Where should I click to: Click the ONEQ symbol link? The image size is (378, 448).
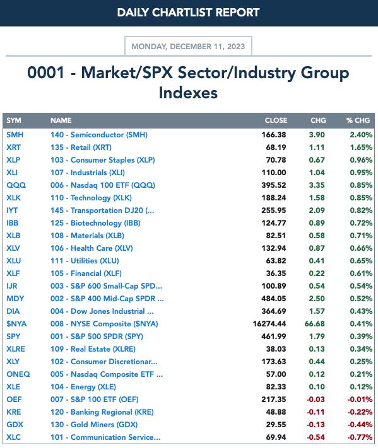click(x=18, y=374)
